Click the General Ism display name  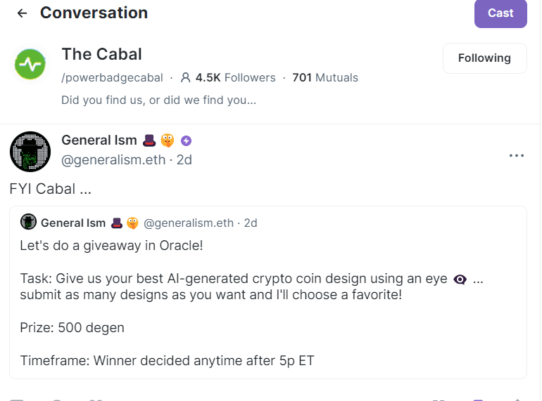[99, 140]
